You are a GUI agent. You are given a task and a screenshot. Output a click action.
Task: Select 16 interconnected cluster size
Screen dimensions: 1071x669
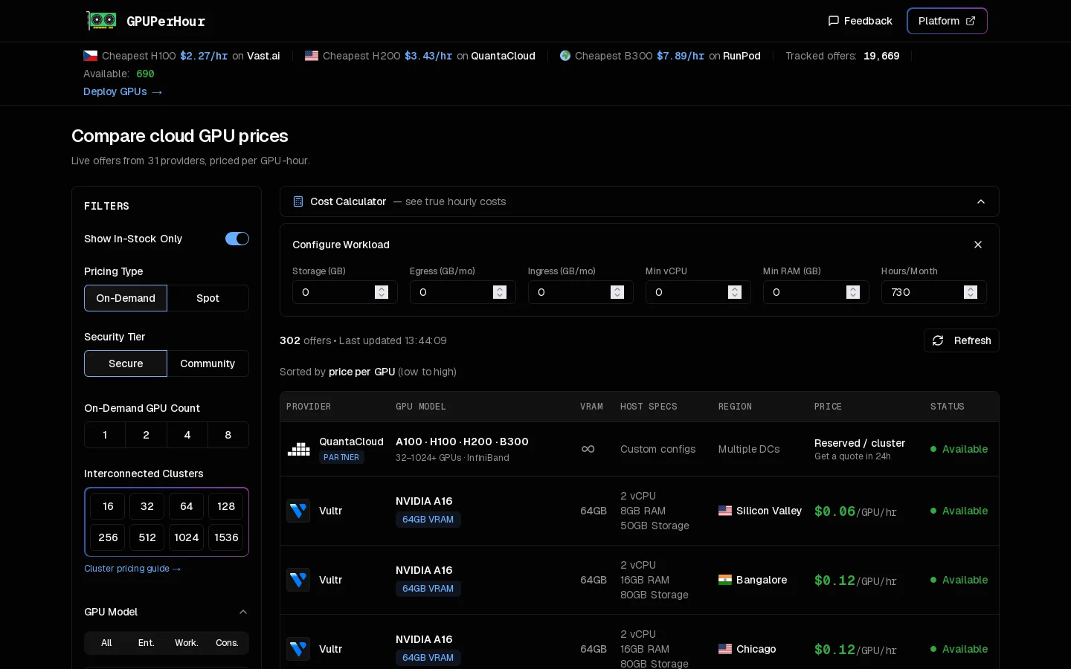coord(108,506)
